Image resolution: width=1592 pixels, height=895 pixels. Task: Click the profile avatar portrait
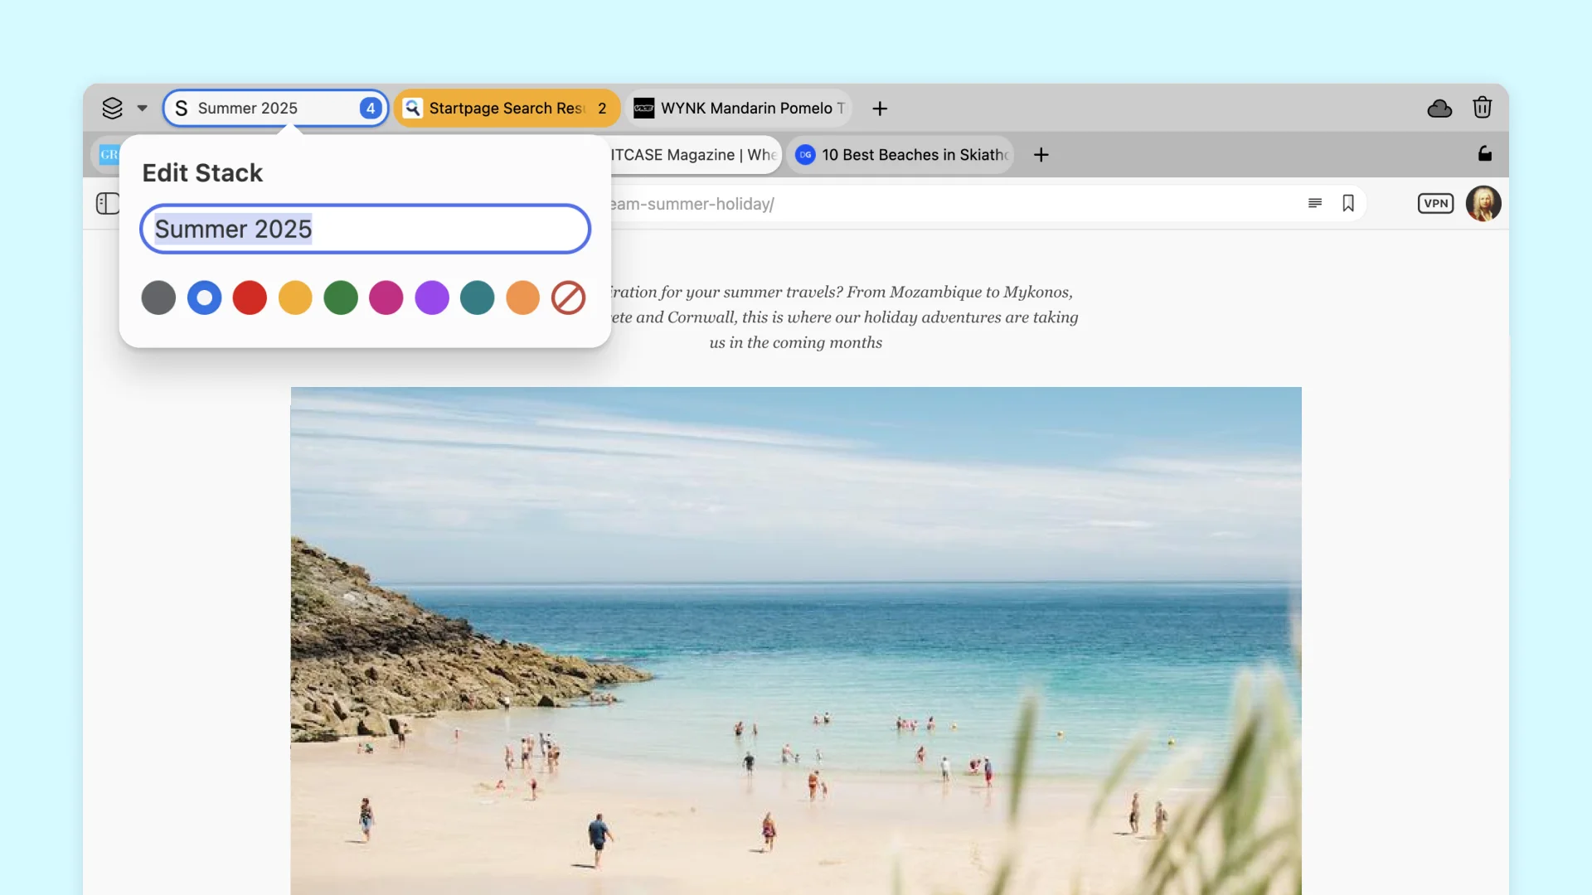click(x=1484, y=204)
